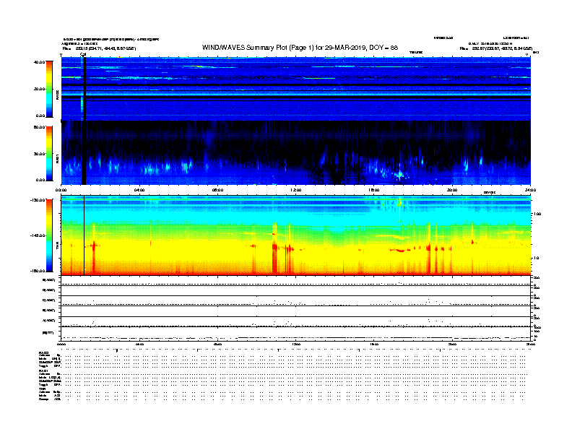Click the -130.00 label on TNR scale

tap(38, 200)
